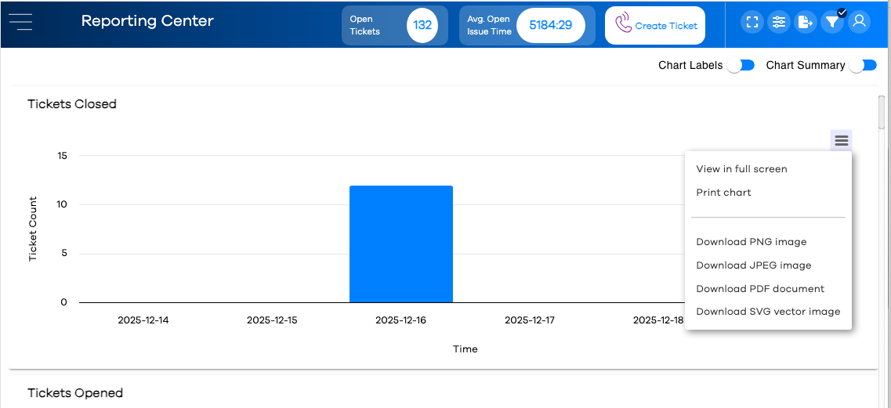Select Download PNG image option
This screenshot has width=891, height=408.
click(752, 241)
